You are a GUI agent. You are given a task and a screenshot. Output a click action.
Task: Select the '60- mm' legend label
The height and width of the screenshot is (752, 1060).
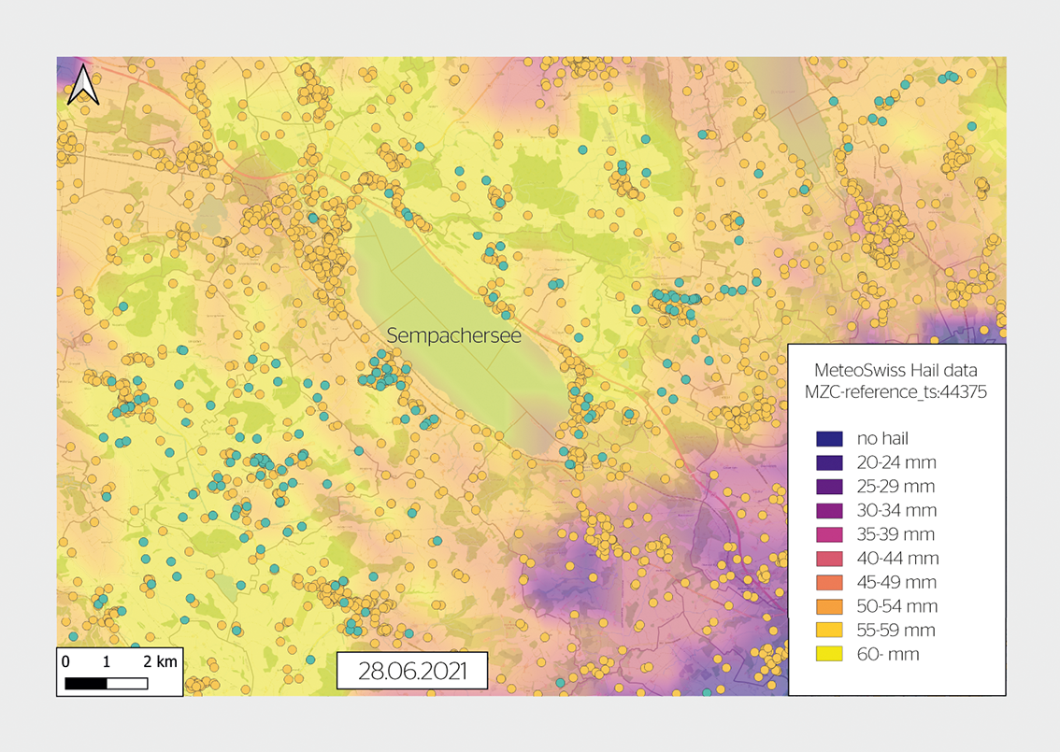coord(888,654)
